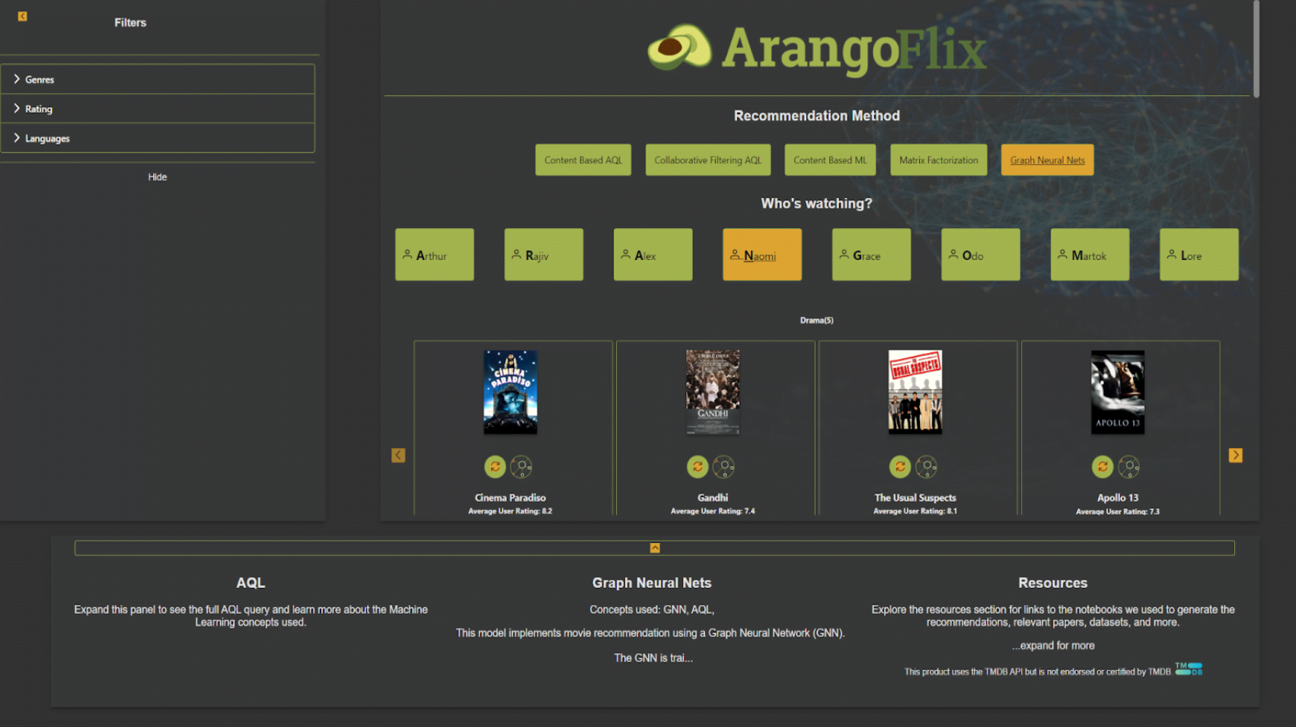This screenshot has height=727, width=1296.
Task: Click the page vertical scrollbar
Action: pyautogui.click(x=1256, y=49)
